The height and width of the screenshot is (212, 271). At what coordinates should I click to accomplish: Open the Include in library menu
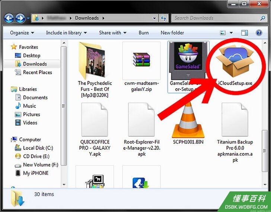click(x=66, y=33)
